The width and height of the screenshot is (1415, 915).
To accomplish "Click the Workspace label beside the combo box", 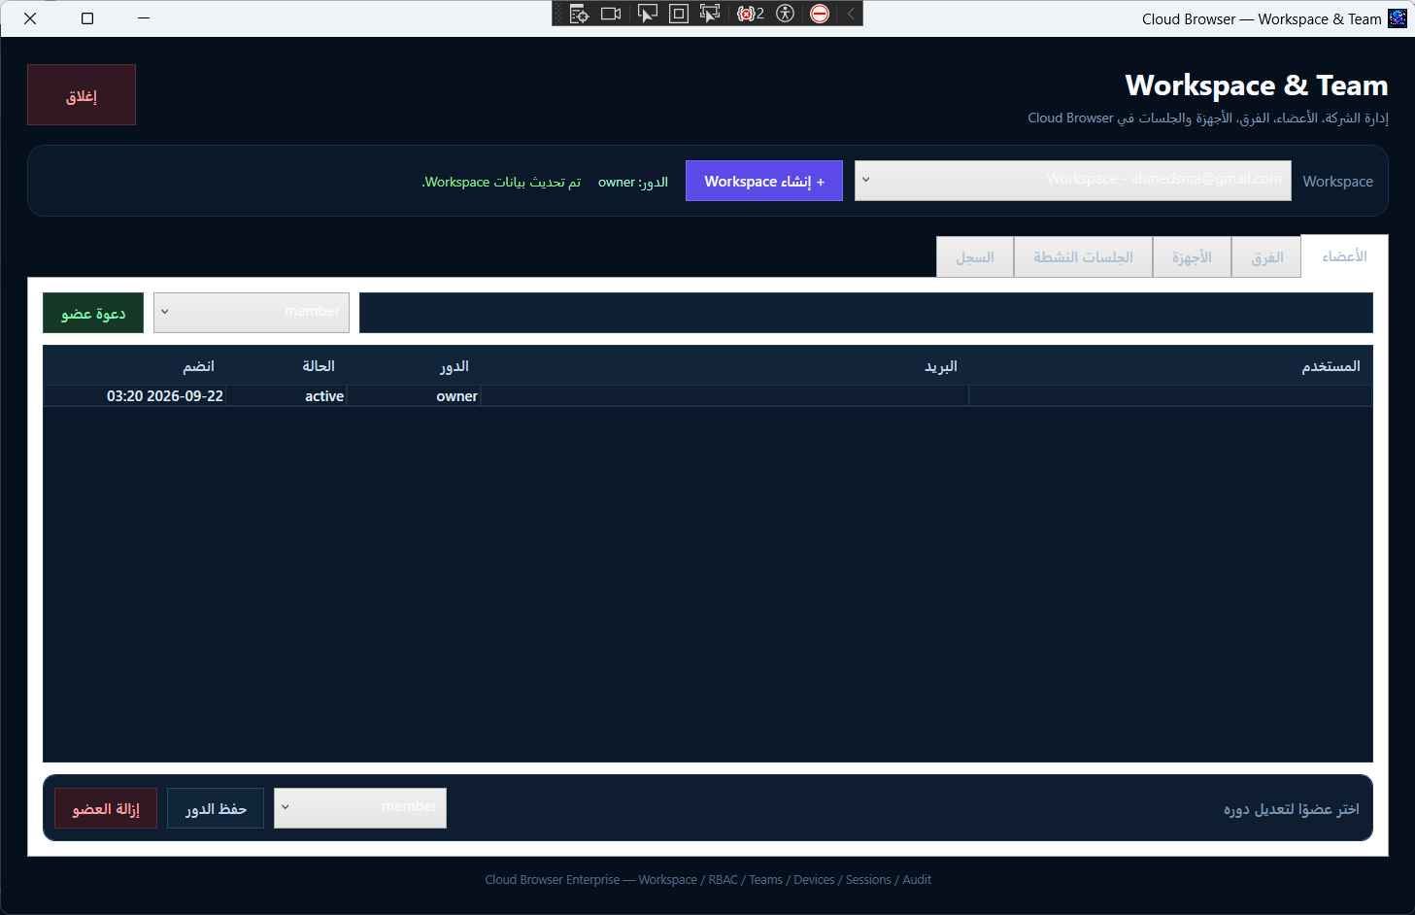I will (x=1337, y=182).
